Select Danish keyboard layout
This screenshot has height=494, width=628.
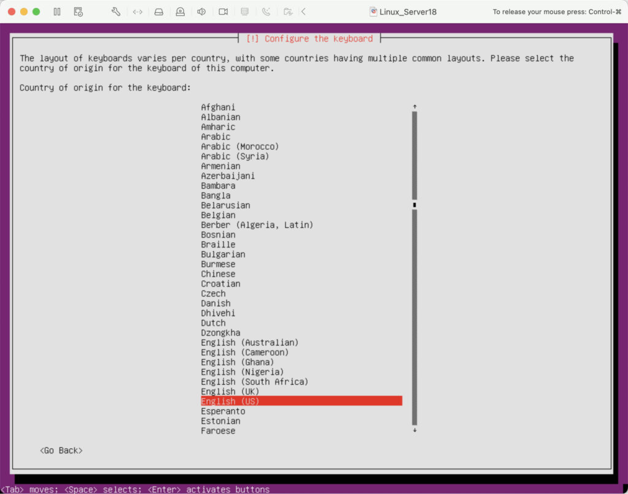[301, 303]
